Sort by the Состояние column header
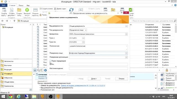The width and height of the screenshot is (177, 99). point(166,24)
